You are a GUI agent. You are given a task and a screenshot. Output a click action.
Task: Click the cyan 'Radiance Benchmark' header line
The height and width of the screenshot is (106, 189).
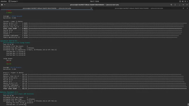(x=9, y=92)
